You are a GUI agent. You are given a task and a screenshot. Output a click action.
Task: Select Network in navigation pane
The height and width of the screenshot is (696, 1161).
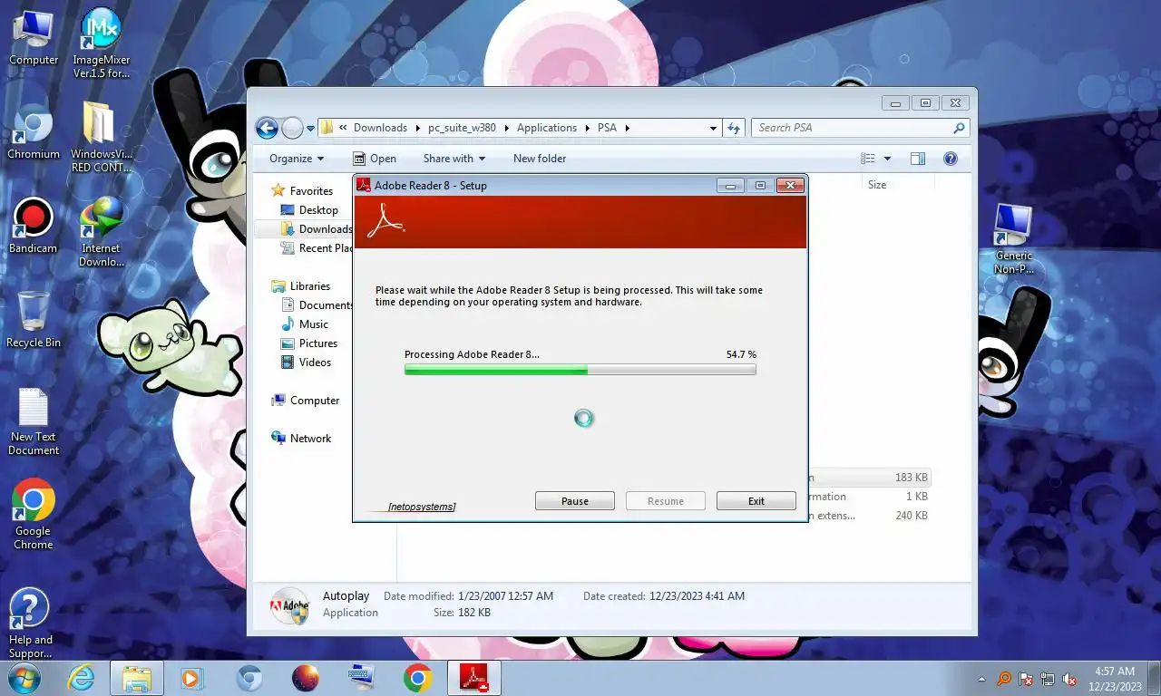[310, 439]
